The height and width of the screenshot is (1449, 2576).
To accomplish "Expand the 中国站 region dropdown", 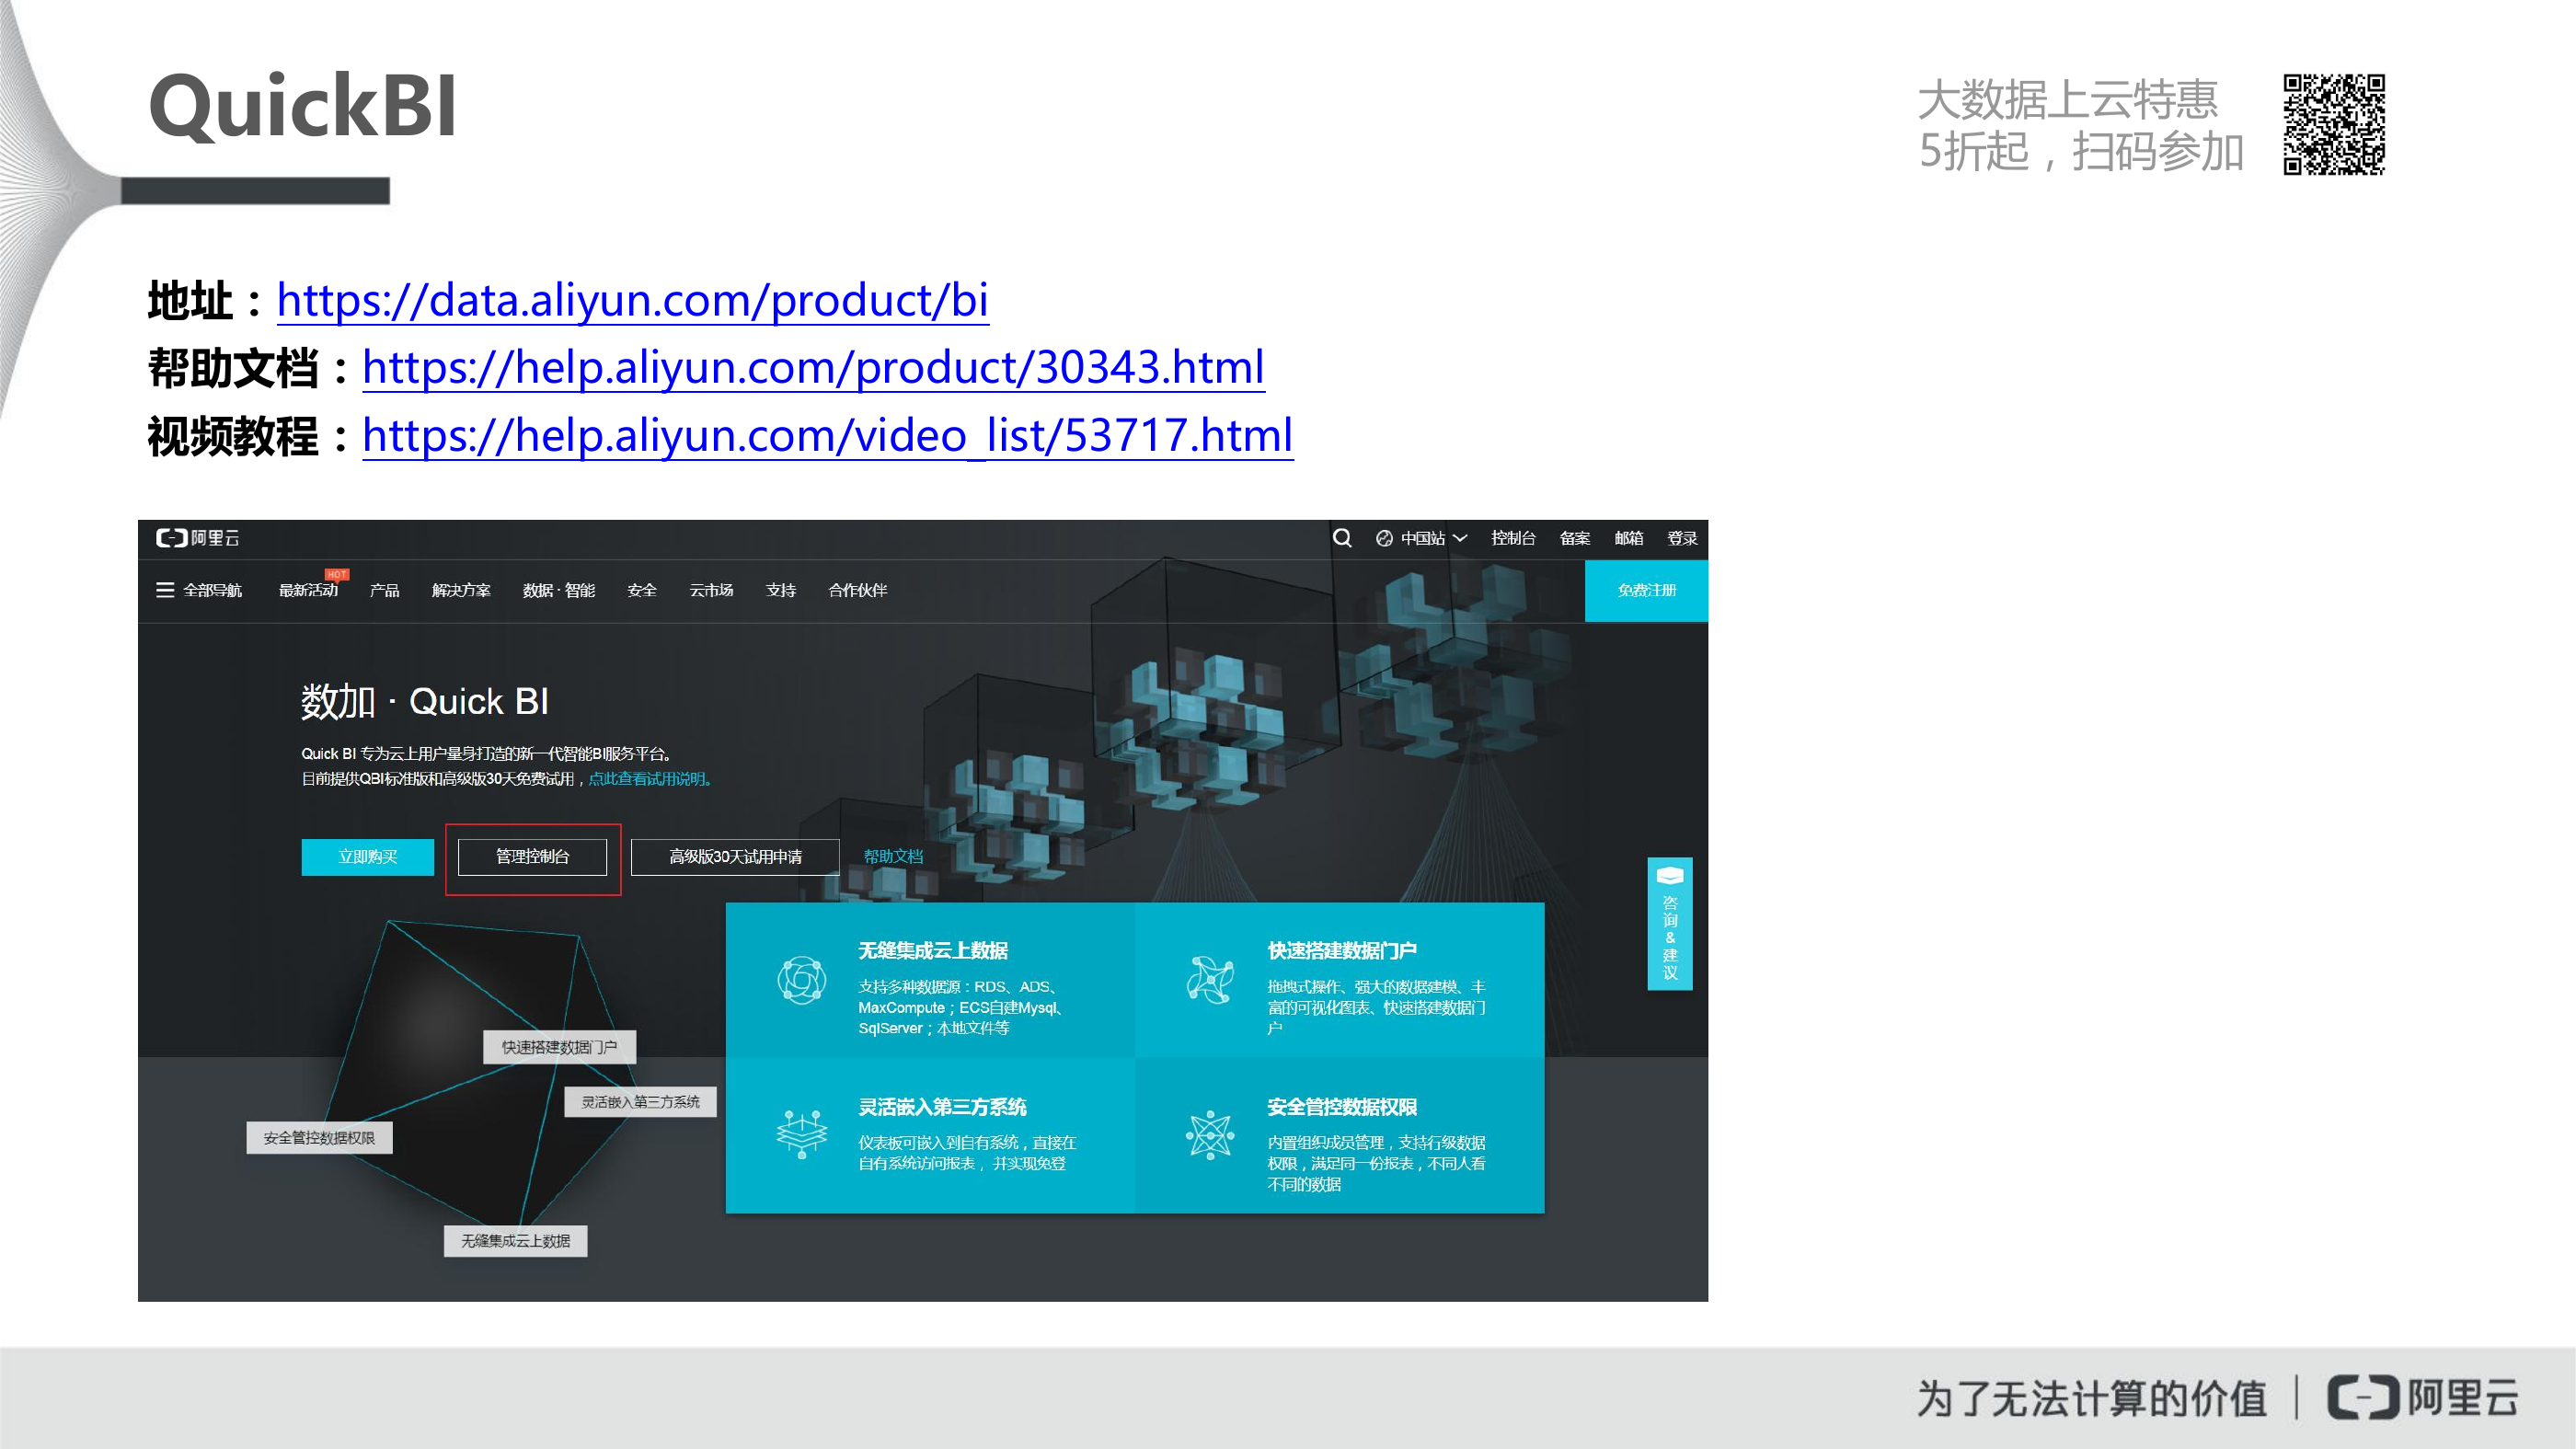I will [x=1433, y=538].
